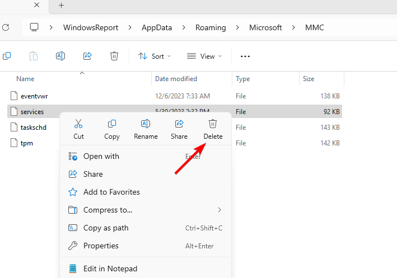397x278 pixels.
Task: Add services to Favorites
Action: coord(111,192)
